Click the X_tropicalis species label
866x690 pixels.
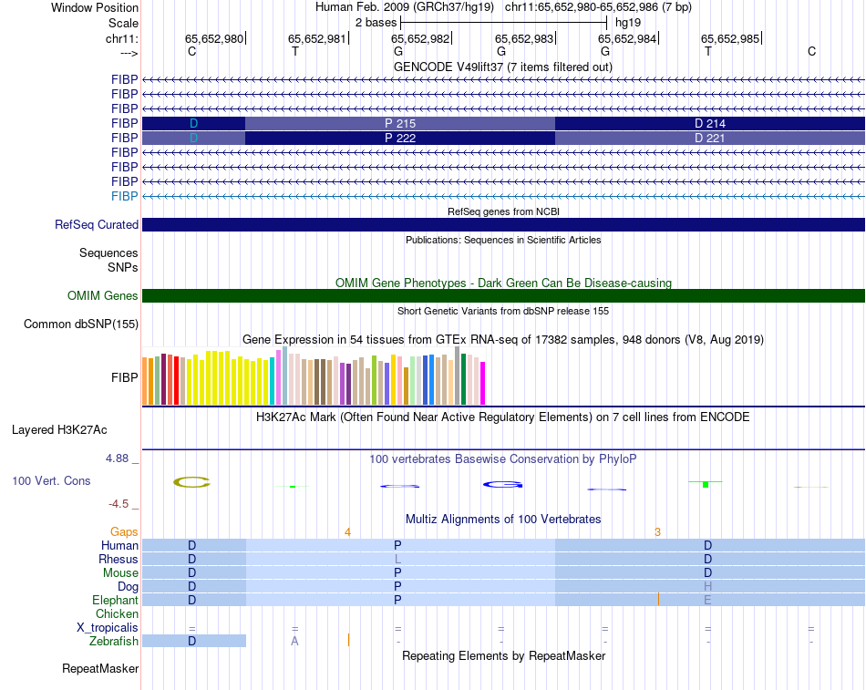coord(108,628)
